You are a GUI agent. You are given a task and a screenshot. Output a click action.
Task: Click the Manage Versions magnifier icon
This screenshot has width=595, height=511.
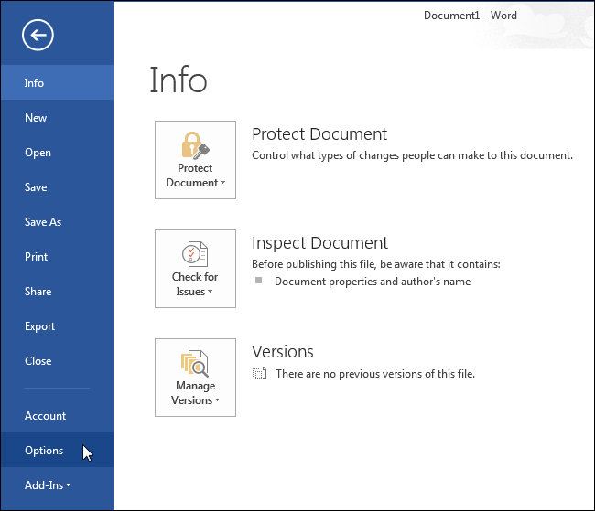195,363
